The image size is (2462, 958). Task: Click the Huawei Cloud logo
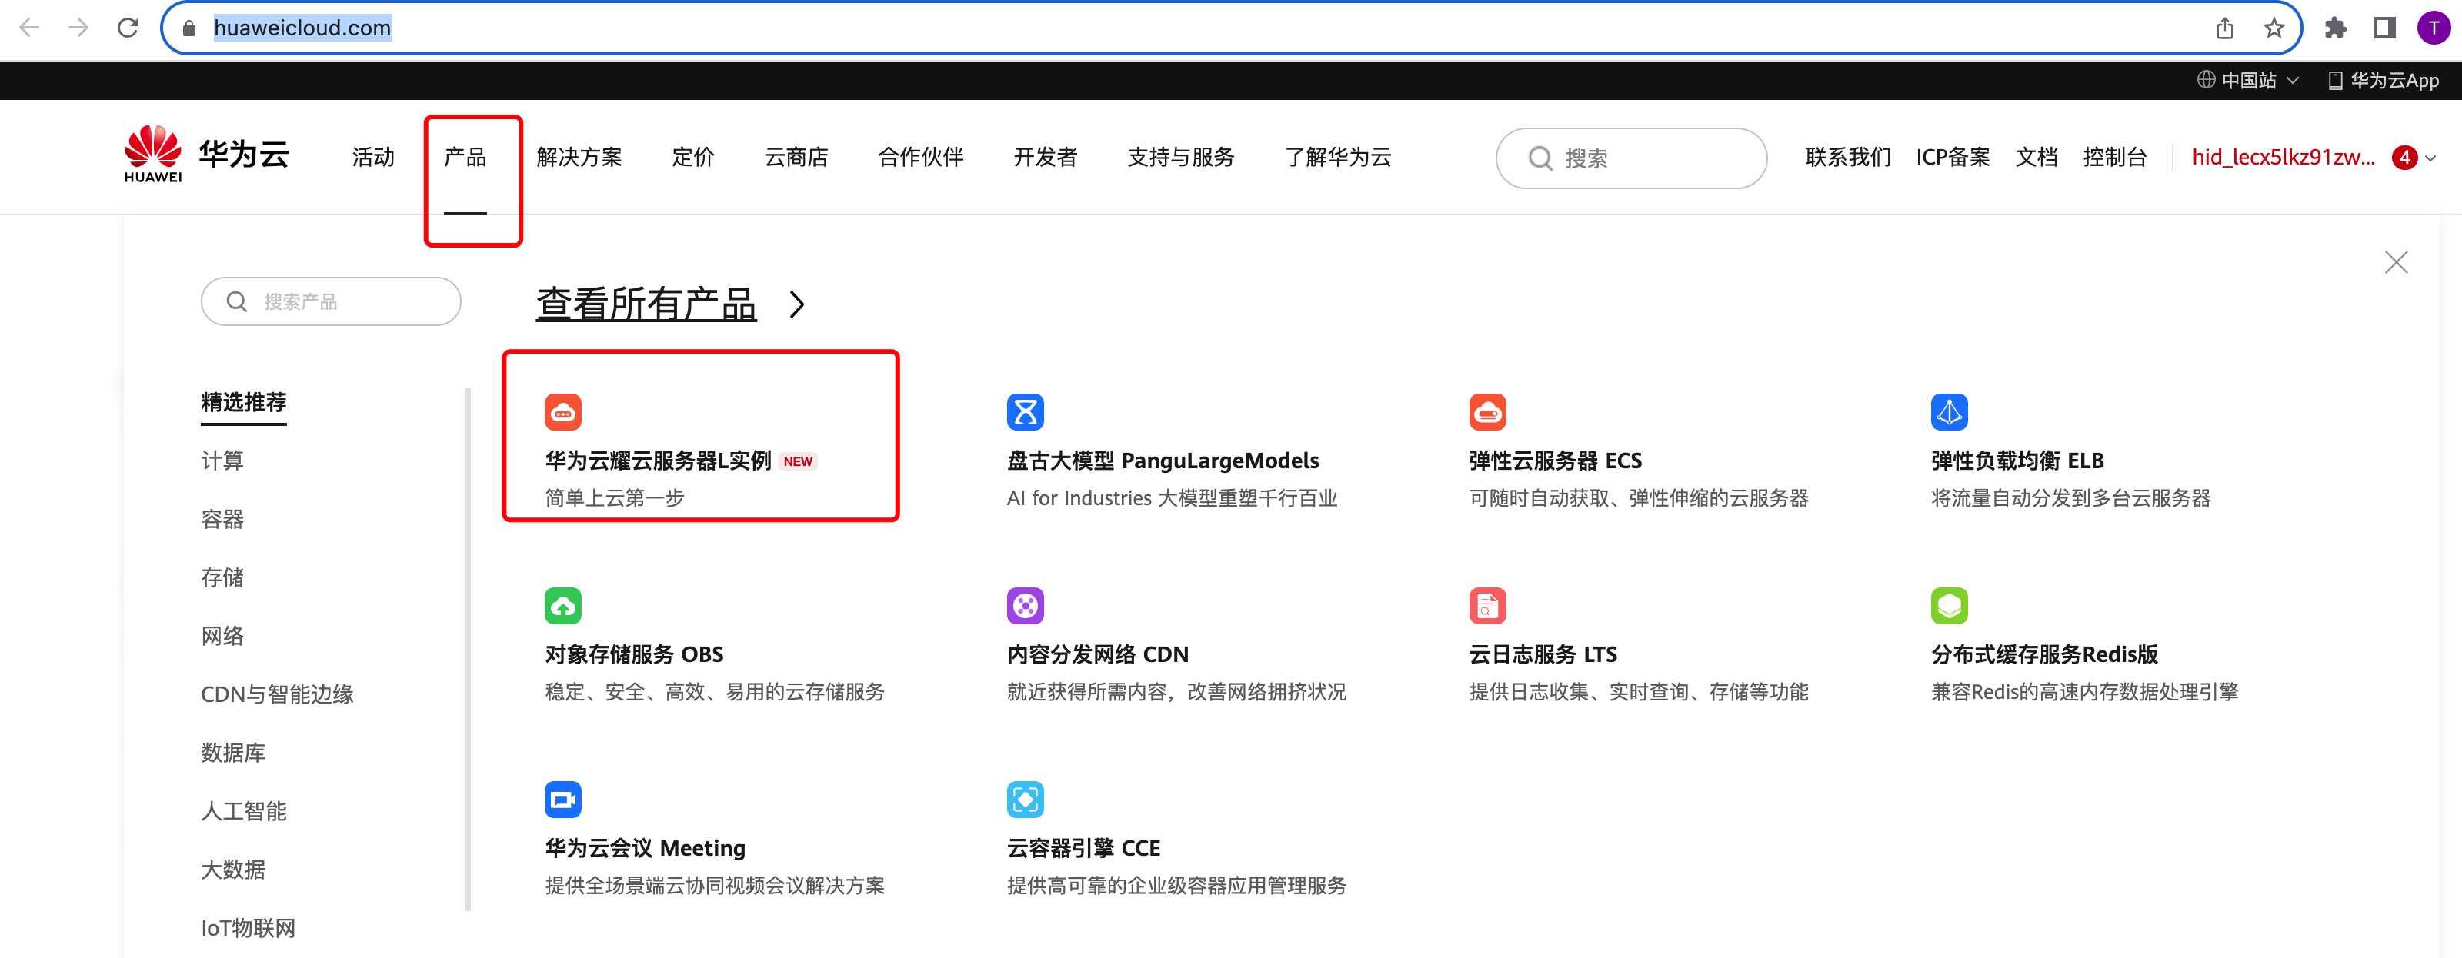206,155
